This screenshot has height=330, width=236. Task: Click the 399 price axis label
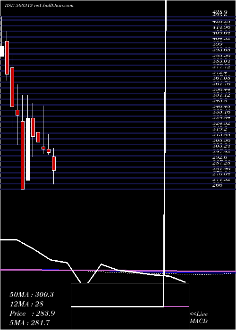coord(217,44)
